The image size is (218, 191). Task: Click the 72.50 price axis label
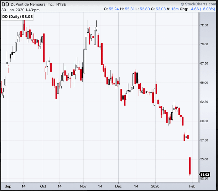(x=204, y=25)
